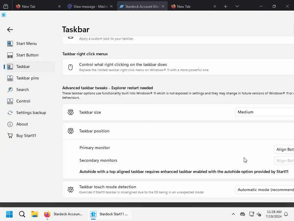Click hearts icon beside Taskbar position

point(71,131)
